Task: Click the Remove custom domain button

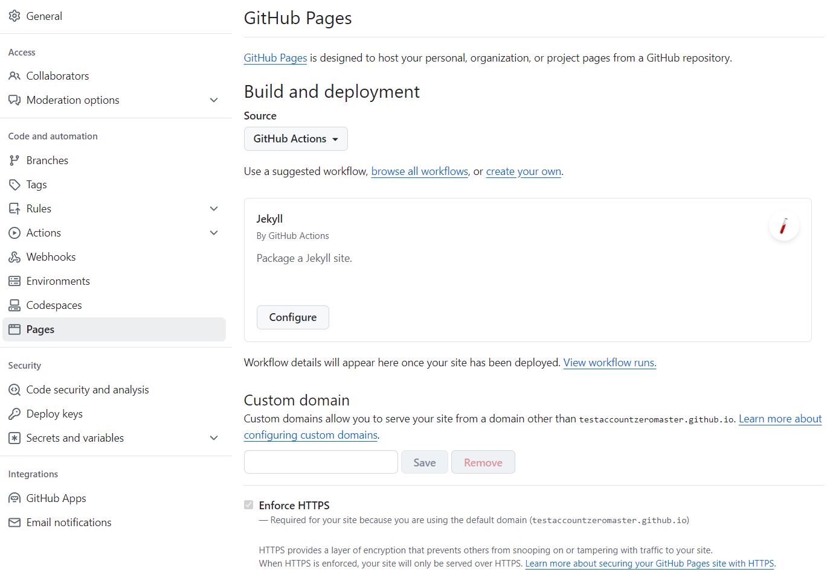Action: [483, 462]
